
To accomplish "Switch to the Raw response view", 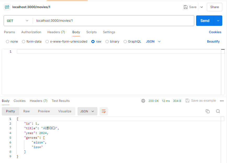I will tap(26, 111).
